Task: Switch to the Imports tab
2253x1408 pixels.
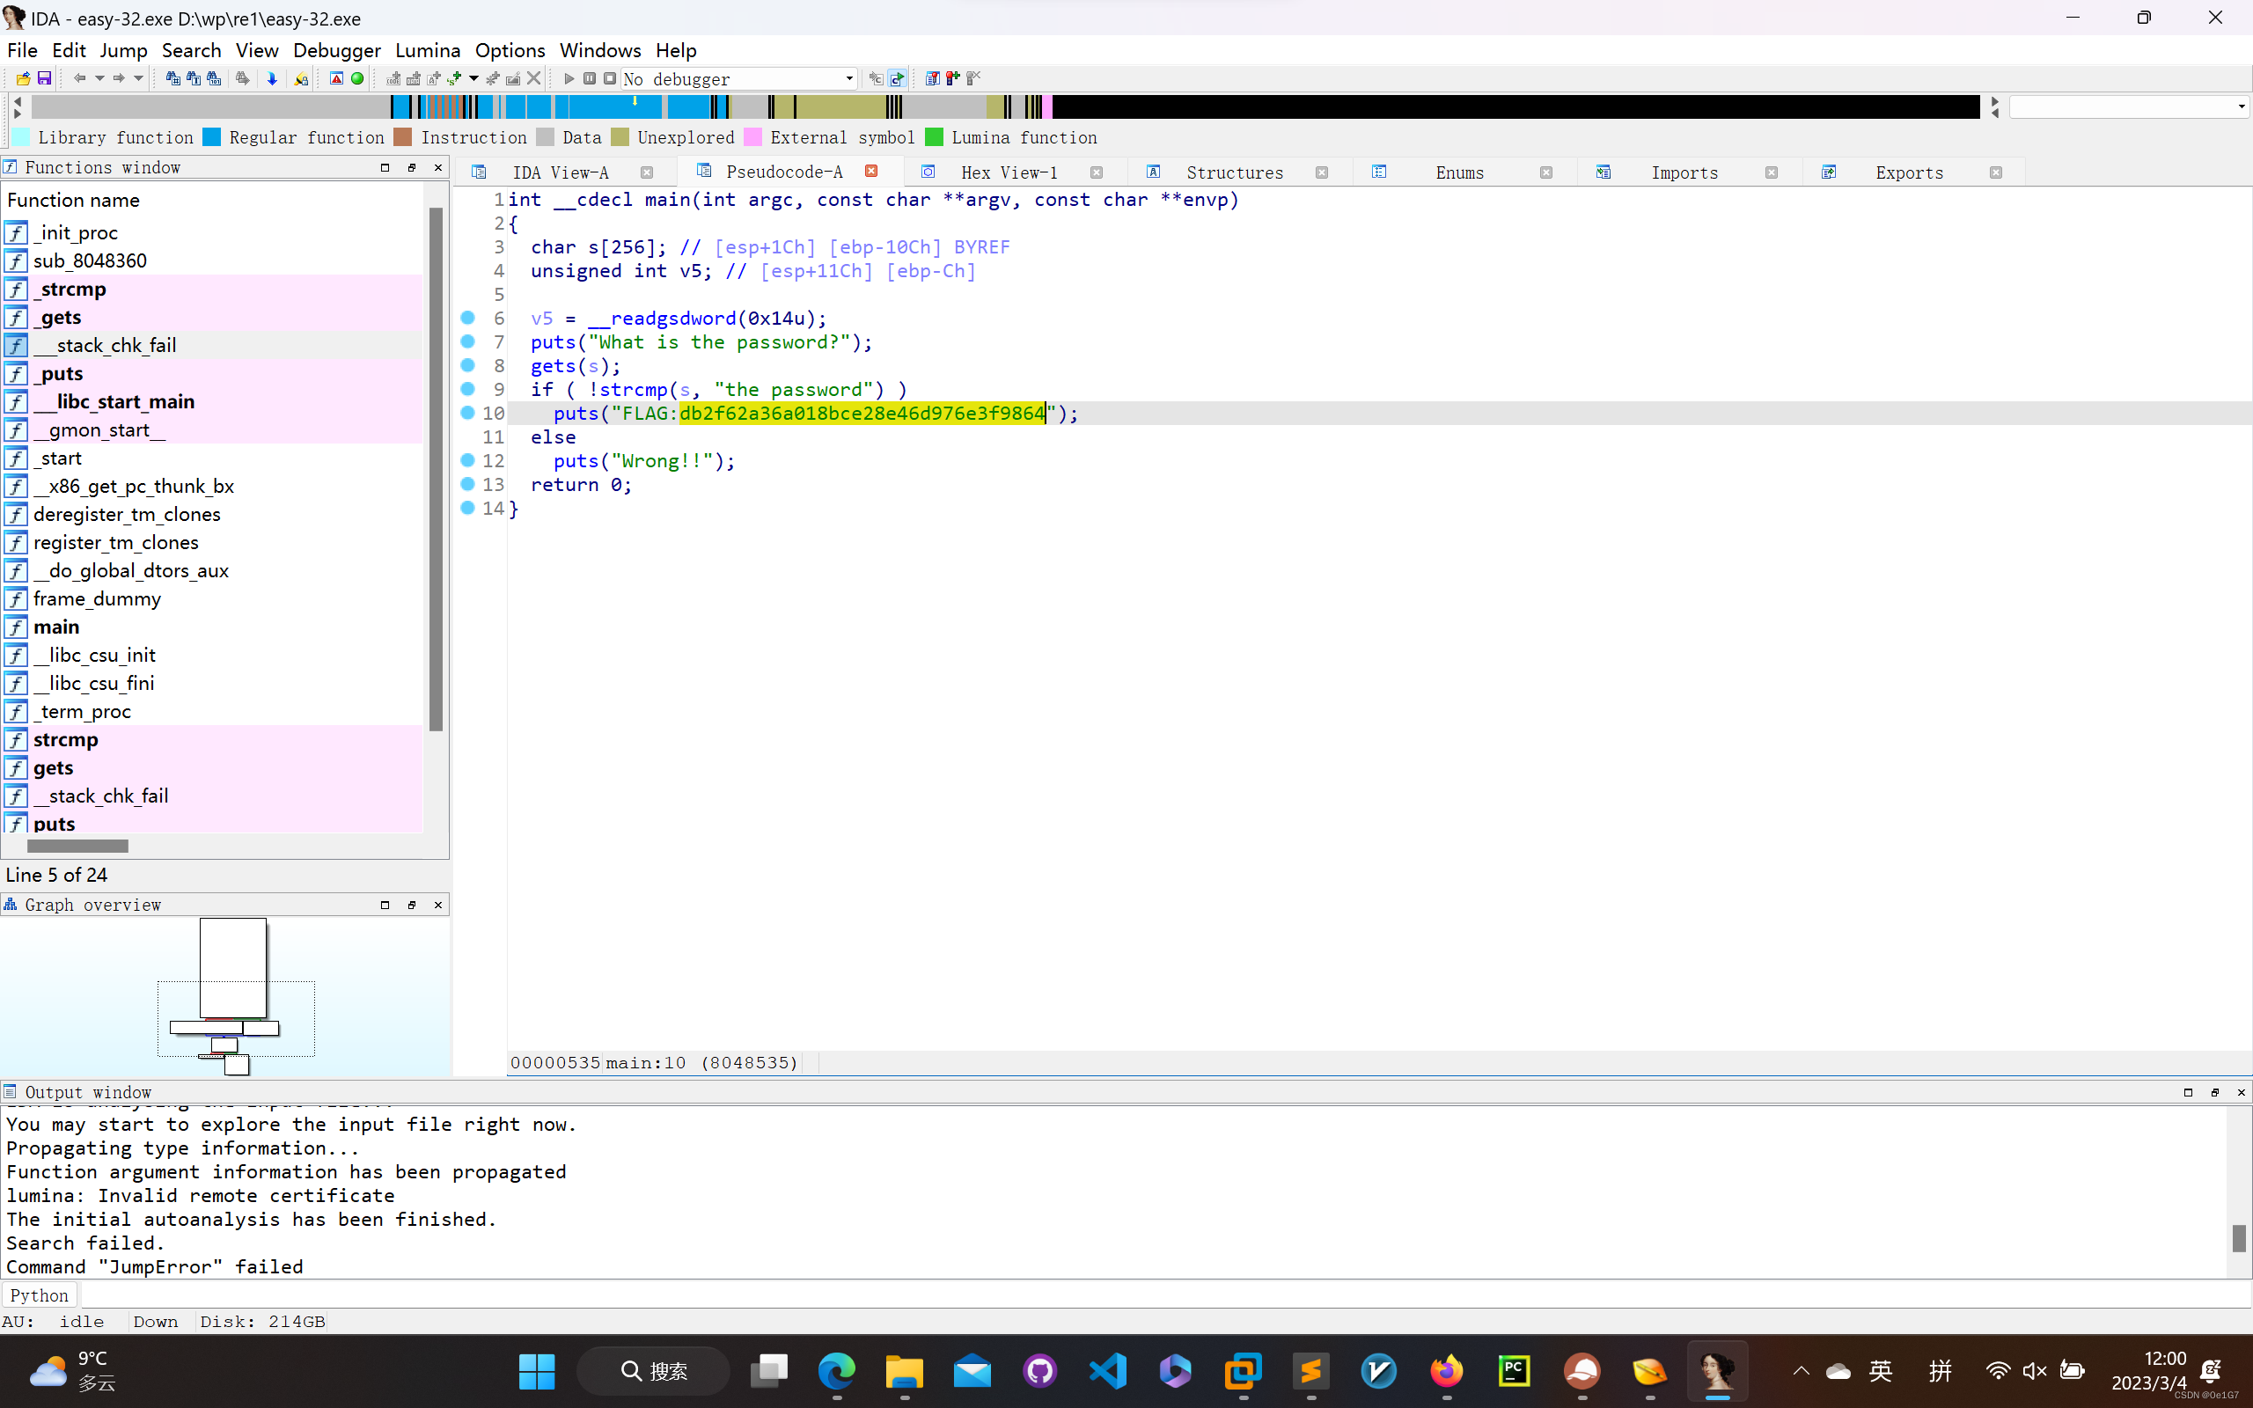Action: click(1684, 172)
